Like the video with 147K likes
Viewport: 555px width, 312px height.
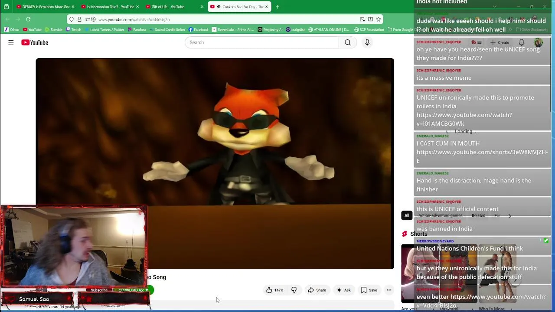pos(274,290)
